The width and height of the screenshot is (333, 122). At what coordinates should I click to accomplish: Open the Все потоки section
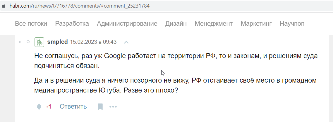(31, 24)
